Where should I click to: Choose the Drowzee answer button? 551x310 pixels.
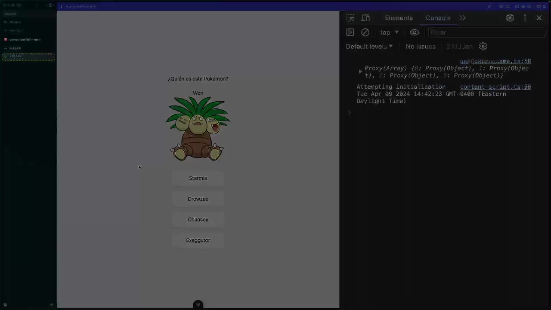pyautogui.click(x=198, y=199)
